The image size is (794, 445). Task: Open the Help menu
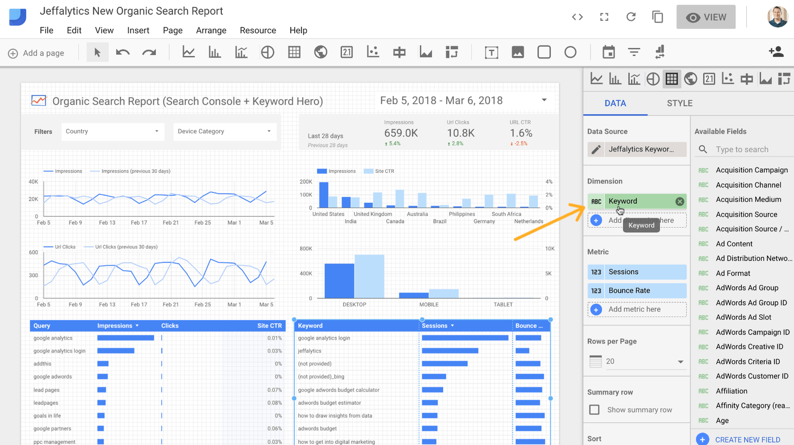[298, 30]
